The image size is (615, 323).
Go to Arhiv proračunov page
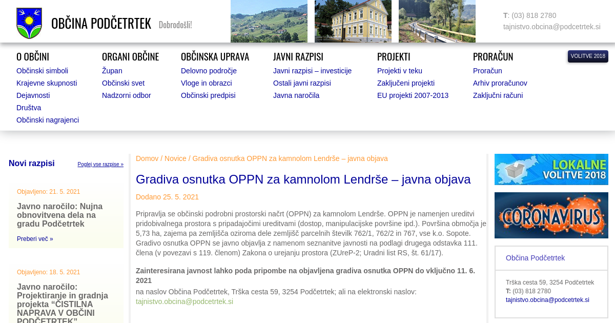[500, 83]
